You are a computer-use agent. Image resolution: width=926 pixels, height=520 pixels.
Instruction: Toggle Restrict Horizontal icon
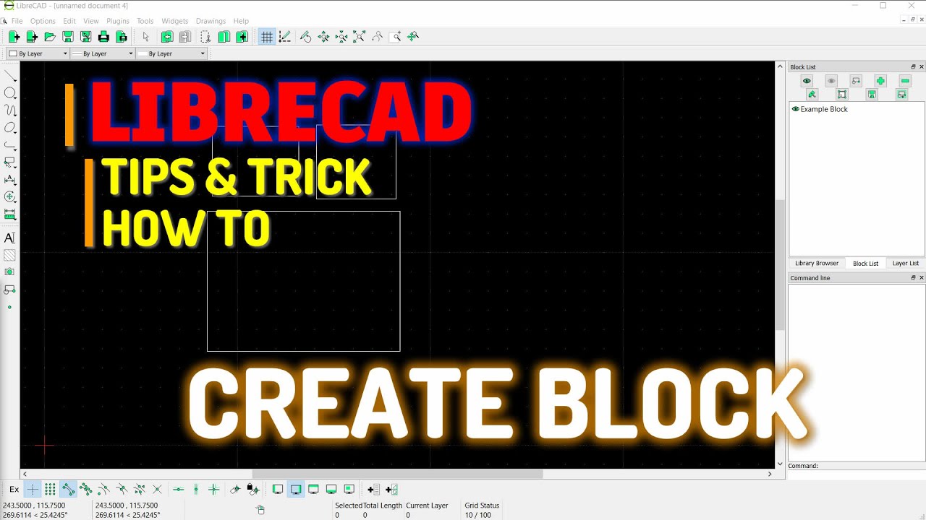(178, 490)
